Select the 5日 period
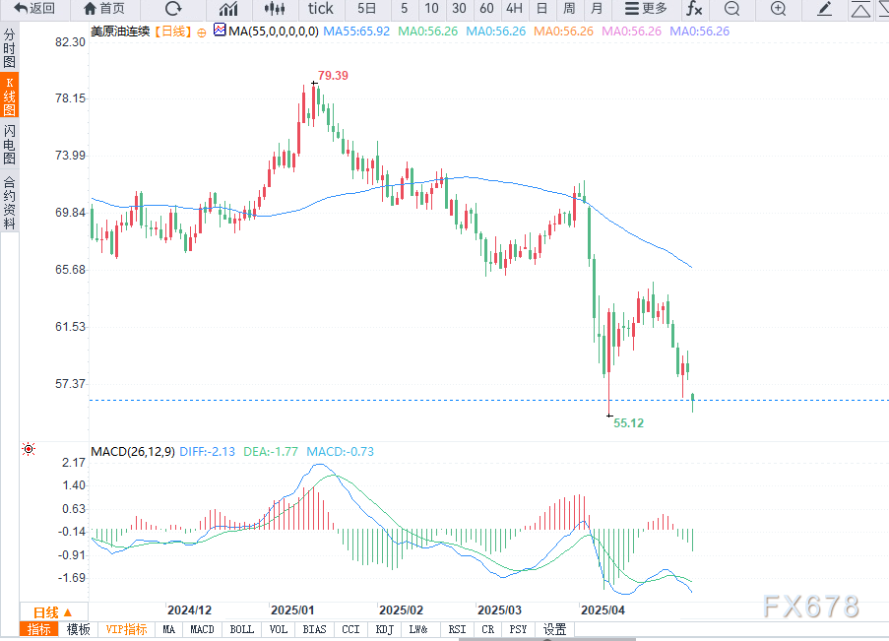 366,9
